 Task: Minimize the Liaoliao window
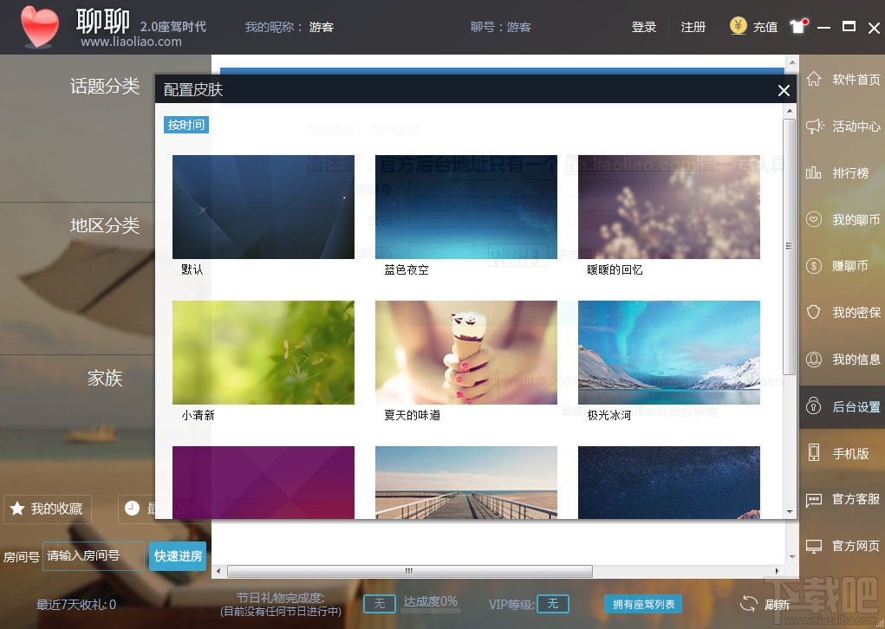coord(823,27)
